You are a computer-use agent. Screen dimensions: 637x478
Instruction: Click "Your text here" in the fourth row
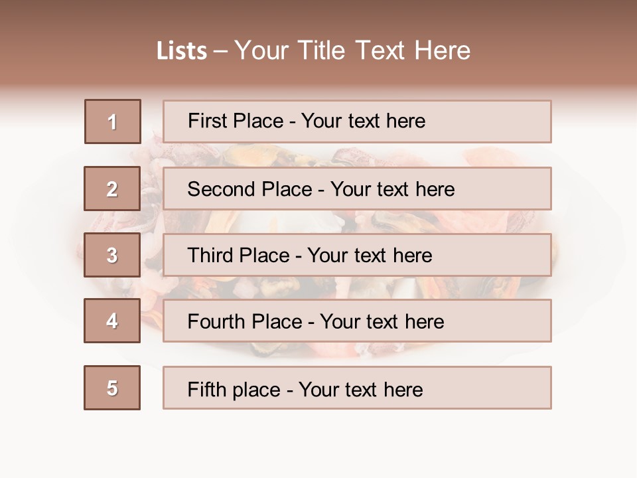coord(382,322)
